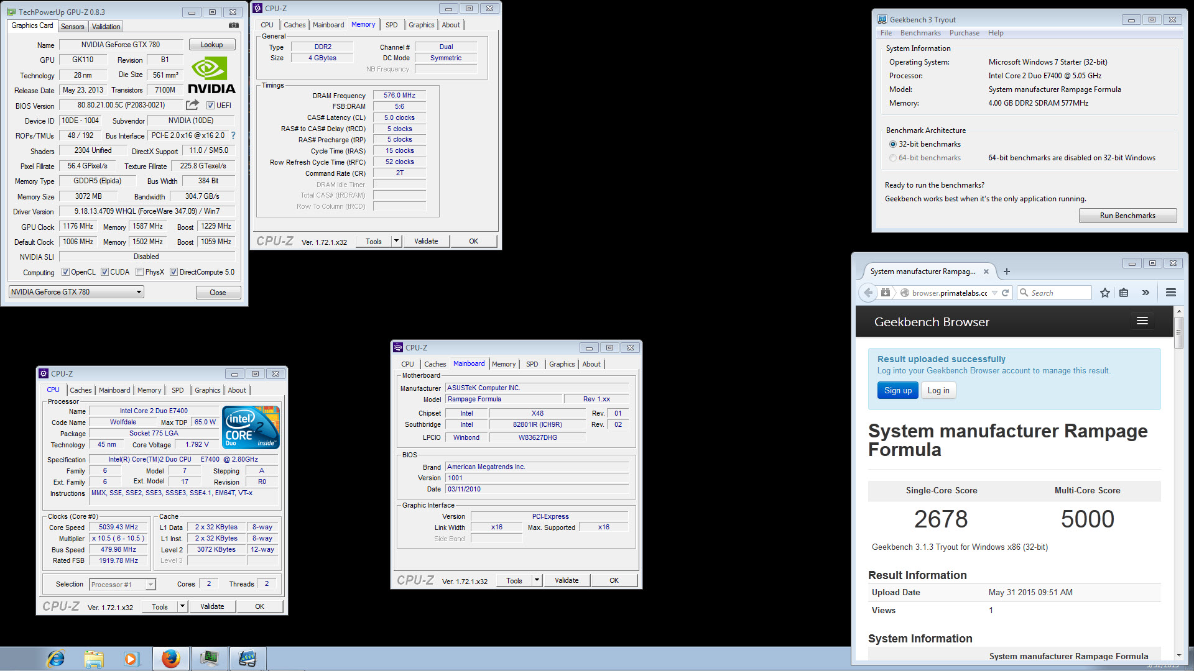
Task: Click the globe site identity icon
Action: pyautogui.click(x=905, y=293)
